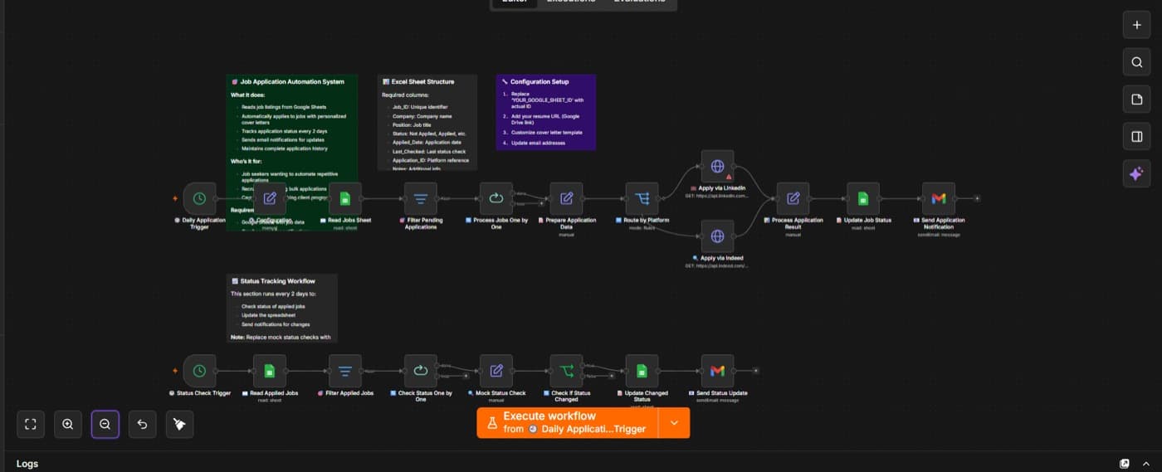Select the Update Changed Status sheet node
This screenshot has height=472, width=1162.
(642, 371)
